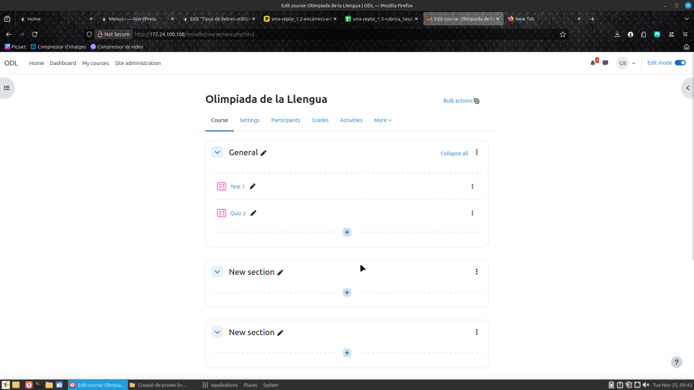This screenshot has height=390, width=694.
Task: Open the messaging chat bubble icon
Action: coord(605,63)
